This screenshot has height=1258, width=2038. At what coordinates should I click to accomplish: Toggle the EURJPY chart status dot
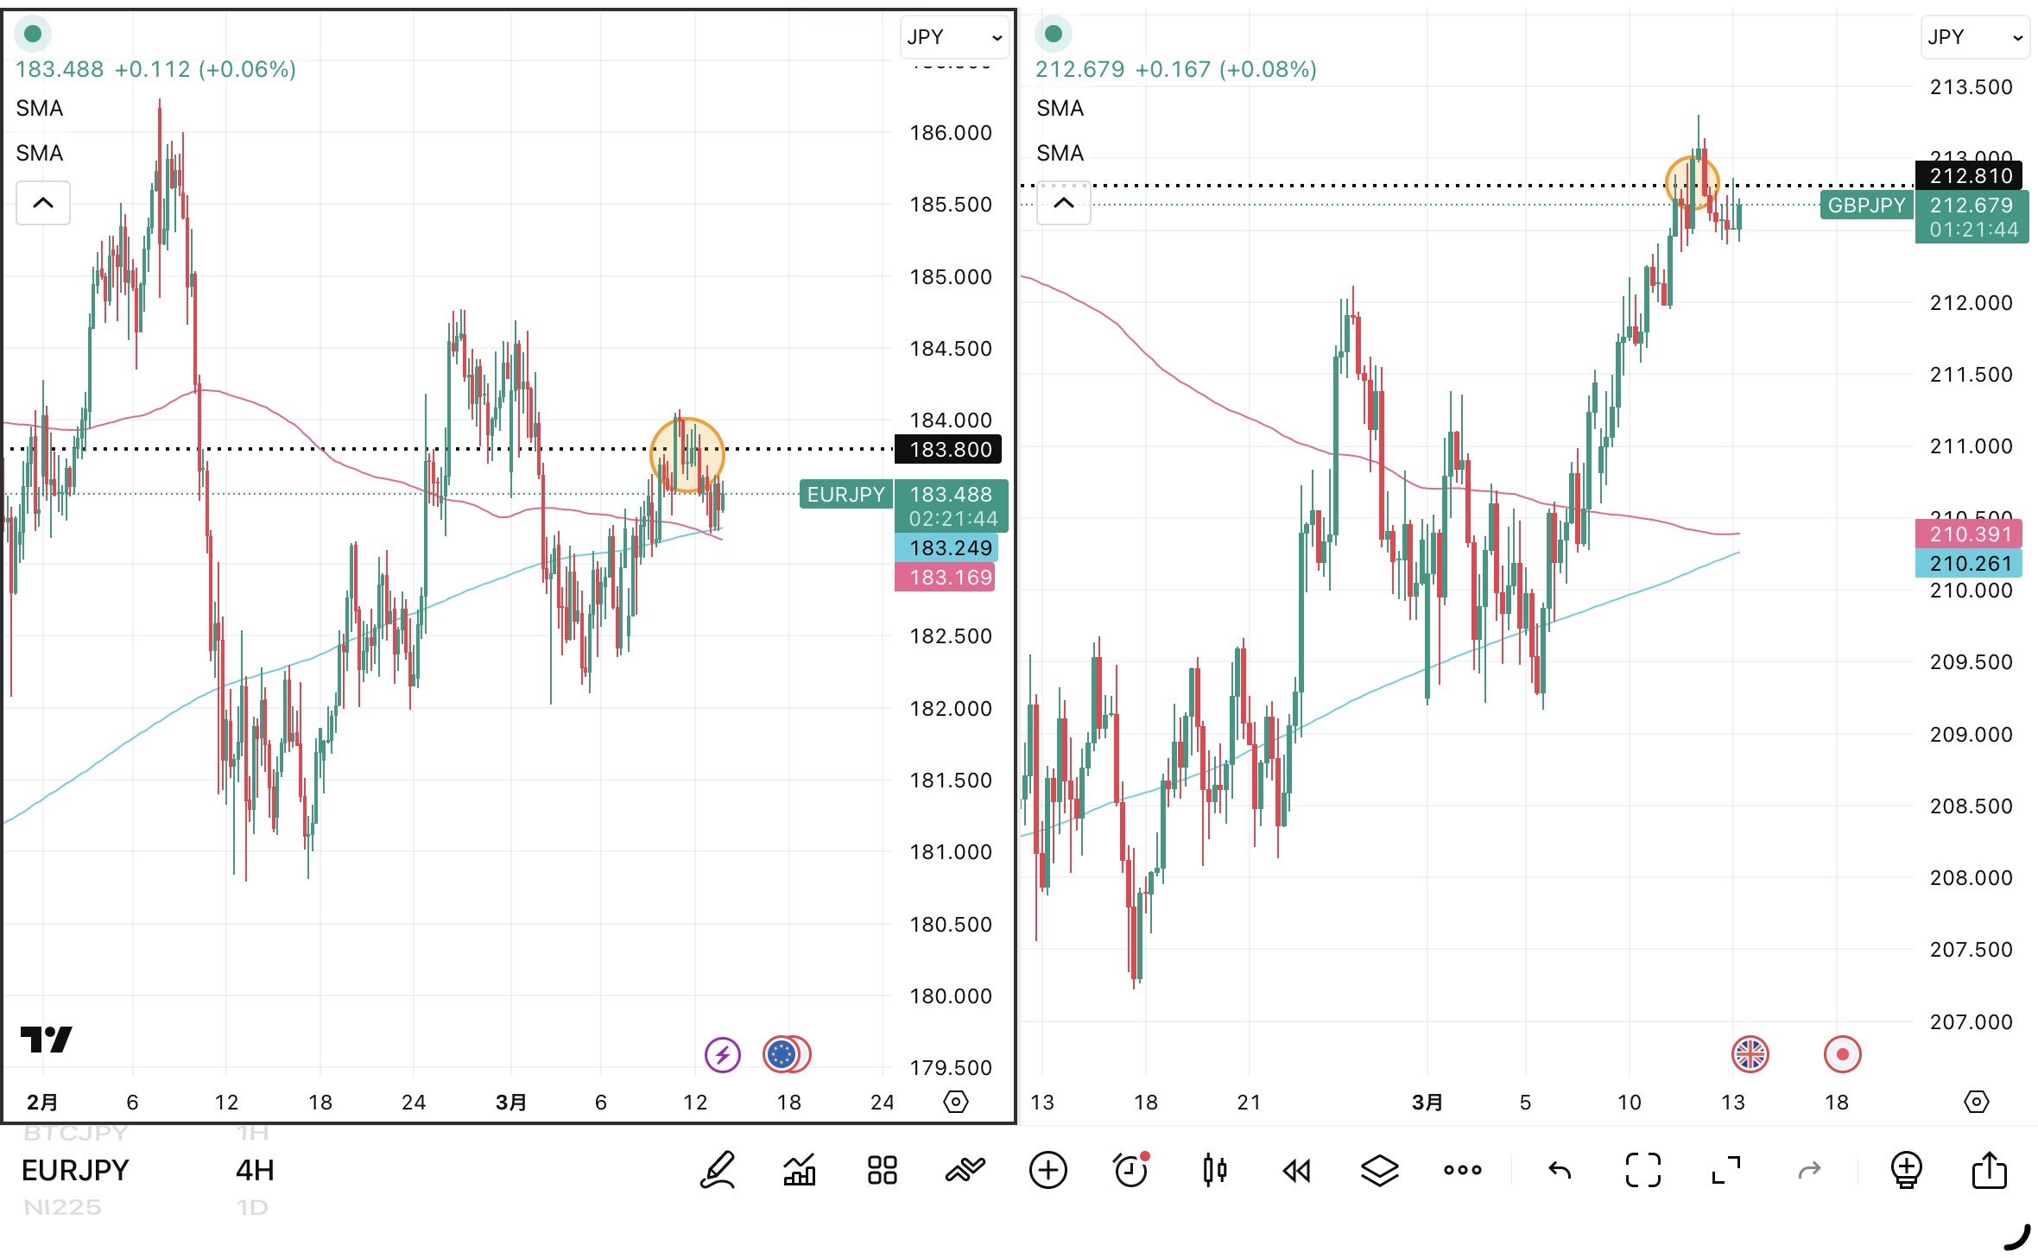[33, 35]
